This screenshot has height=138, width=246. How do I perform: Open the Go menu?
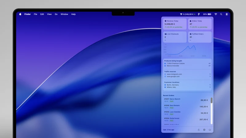(56, 14)
